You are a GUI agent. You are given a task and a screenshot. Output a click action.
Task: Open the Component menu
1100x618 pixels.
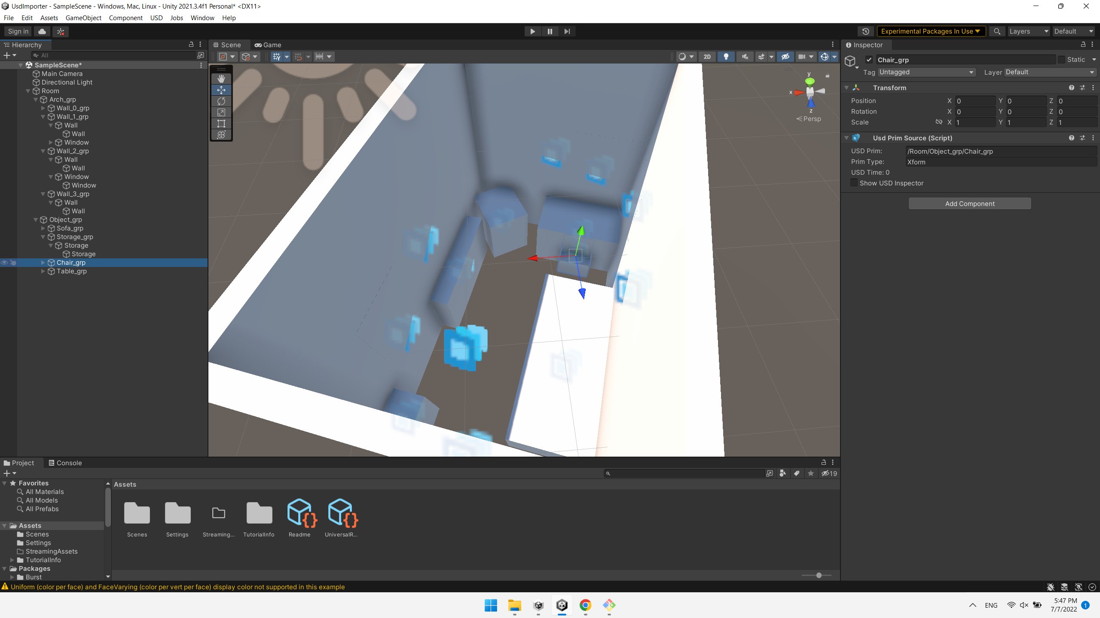[x=125, y=18]
